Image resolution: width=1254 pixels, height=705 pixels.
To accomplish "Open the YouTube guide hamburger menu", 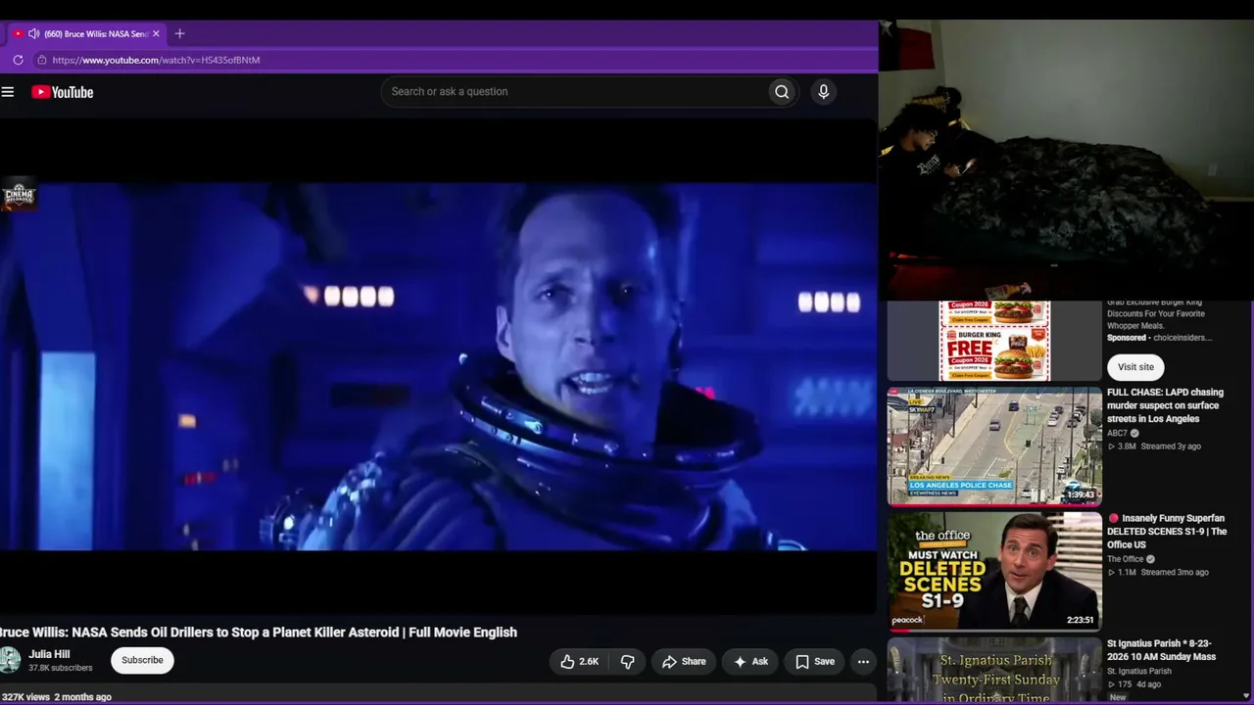I will coord(8,92).
